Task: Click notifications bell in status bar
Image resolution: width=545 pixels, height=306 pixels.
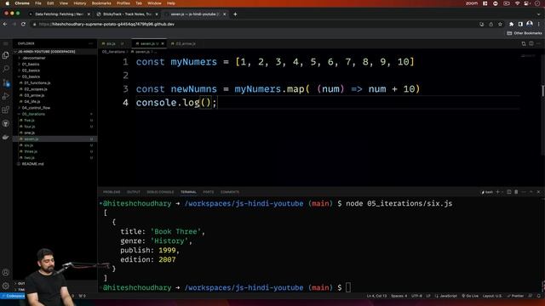Action: click(539, 296)
